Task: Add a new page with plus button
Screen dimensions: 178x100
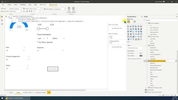Action: 49,92
